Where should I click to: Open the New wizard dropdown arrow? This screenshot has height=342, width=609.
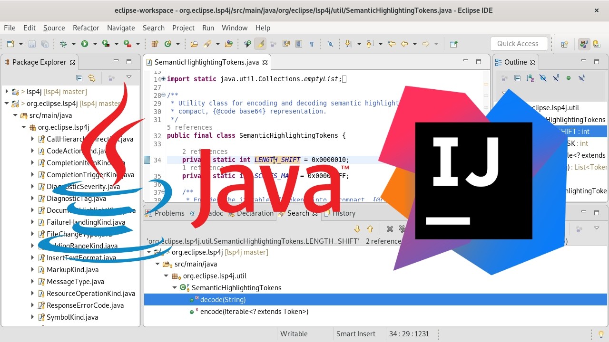coord(20,44)
